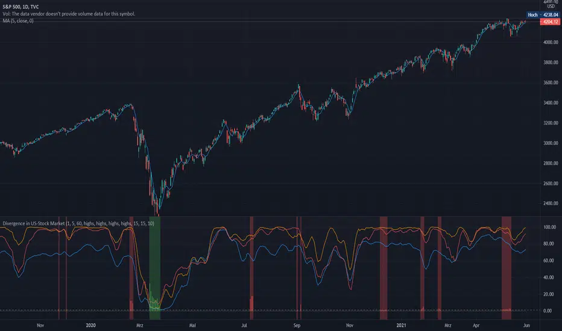Click the 2020 year label on time axis

[90, 325]
